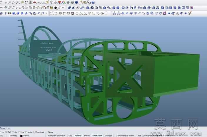207x137 pixels.
Task: Click the green zoom magnifier icon
Action: (22, 2)
